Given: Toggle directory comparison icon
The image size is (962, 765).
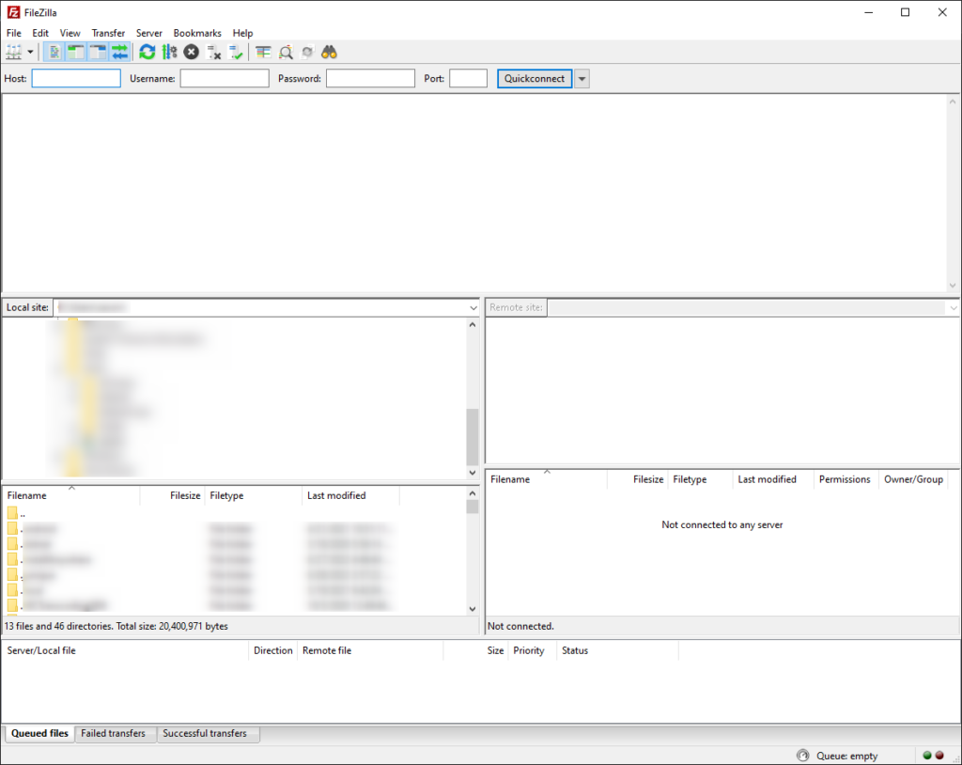Looking at the screenshot, I should point(286,53).
